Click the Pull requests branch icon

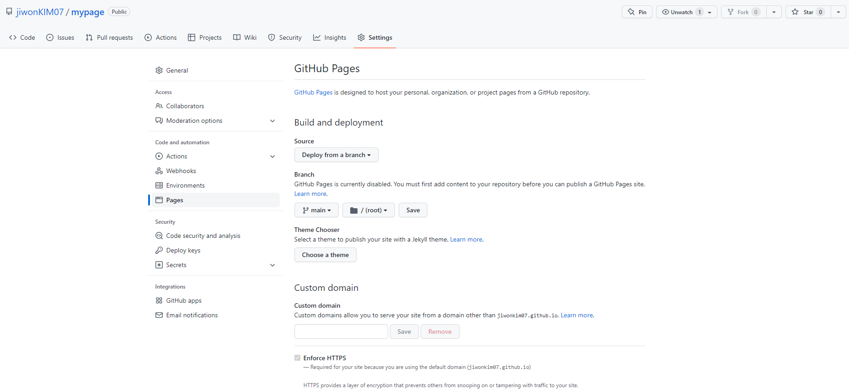pos(89,37)
